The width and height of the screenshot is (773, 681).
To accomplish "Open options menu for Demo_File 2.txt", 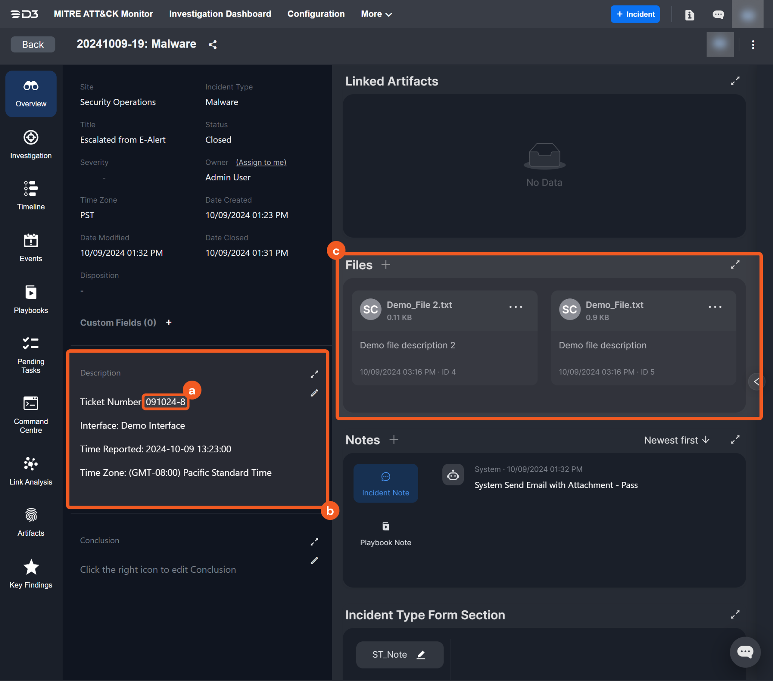I will (516, 307).
